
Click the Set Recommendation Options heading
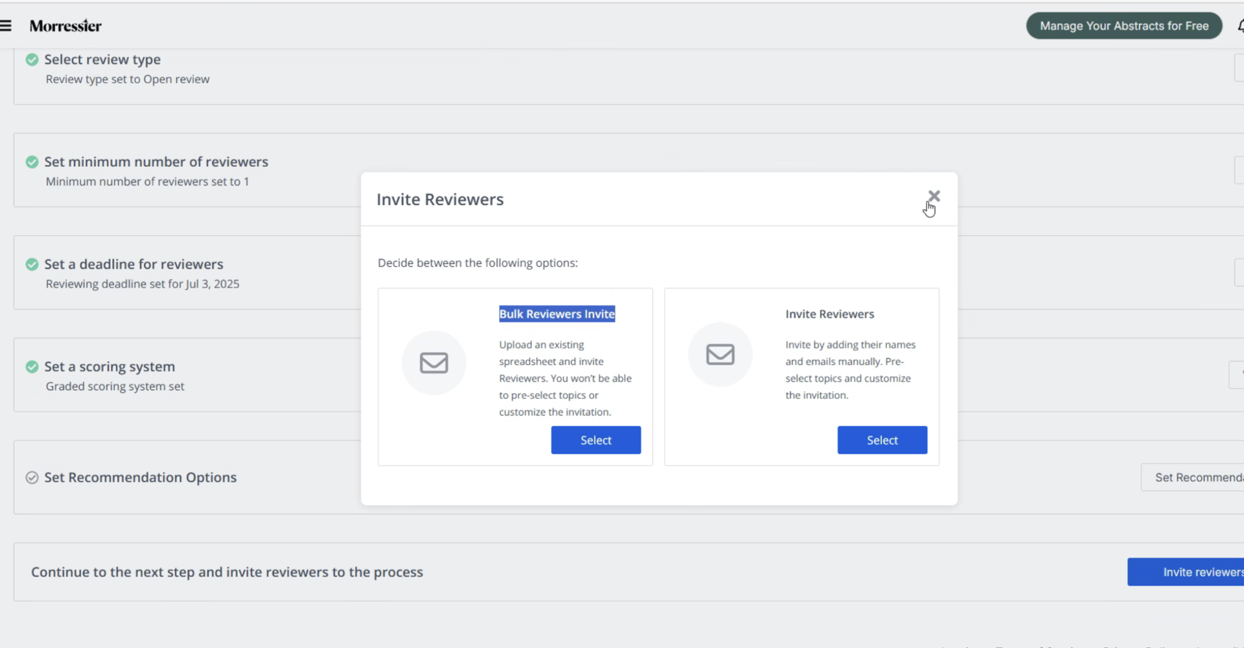tap(140, 478)
